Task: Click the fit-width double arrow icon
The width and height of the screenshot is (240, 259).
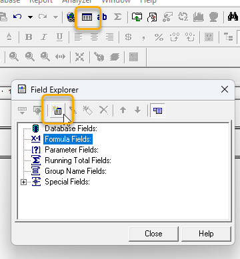Action: click(61, 57)
